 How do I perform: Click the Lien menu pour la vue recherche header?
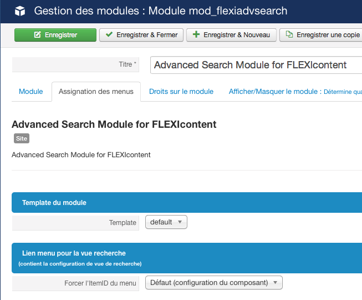click(x=187, y=258)
